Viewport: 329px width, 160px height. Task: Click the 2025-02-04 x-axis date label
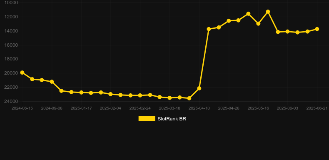111,108
